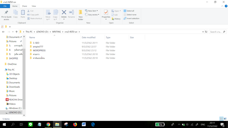Go to LENOVO (D:) in breadcrumb
The width and height of the screenshot is (228, 128).
(x=42, y=32)
